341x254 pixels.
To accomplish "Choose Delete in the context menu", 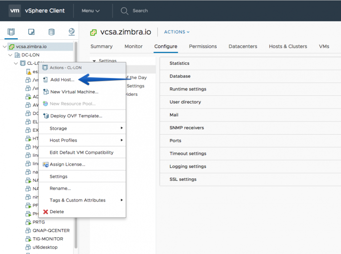I will (x=82, y=212).
